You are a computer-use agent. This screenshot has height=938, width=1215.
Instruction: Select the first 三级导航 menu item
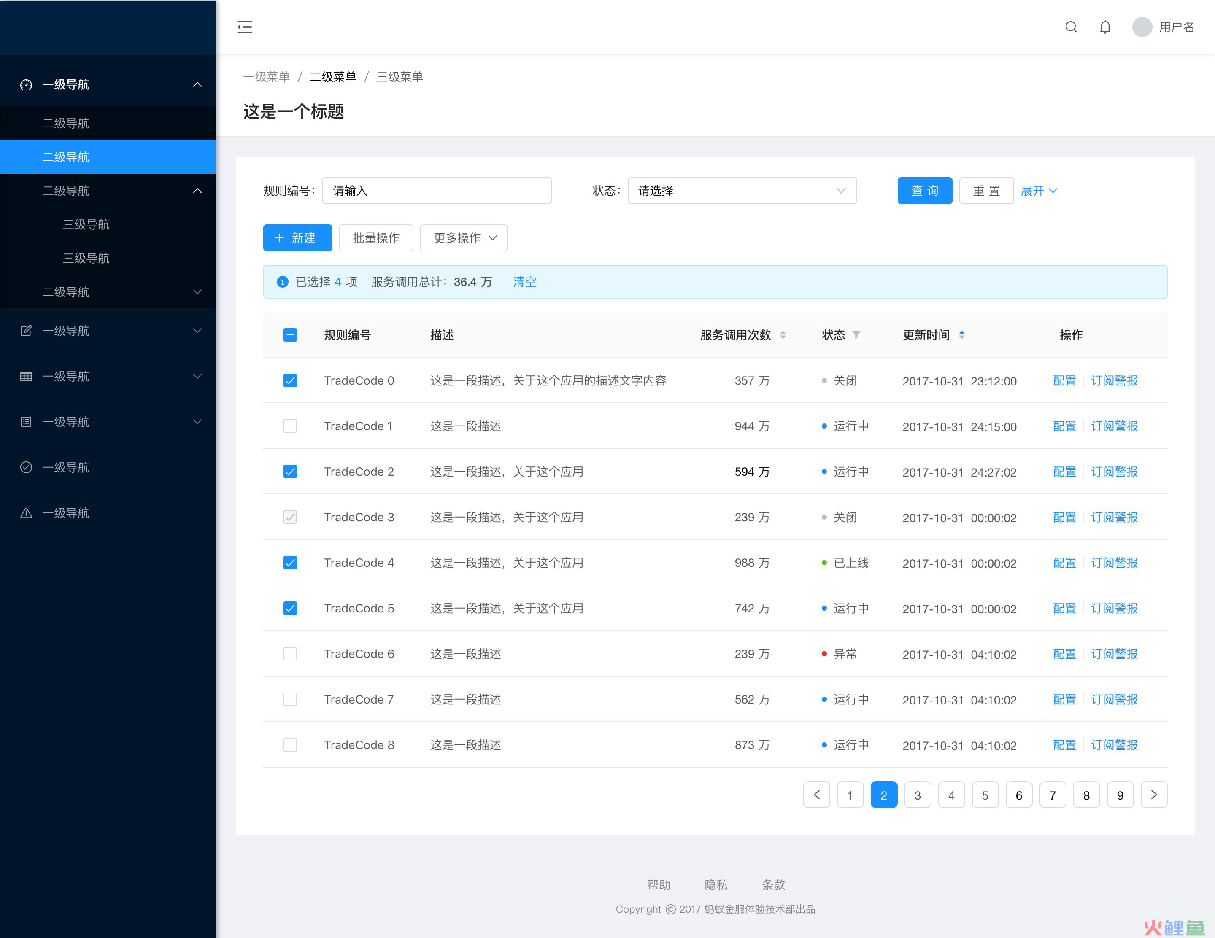click(86, 224)
